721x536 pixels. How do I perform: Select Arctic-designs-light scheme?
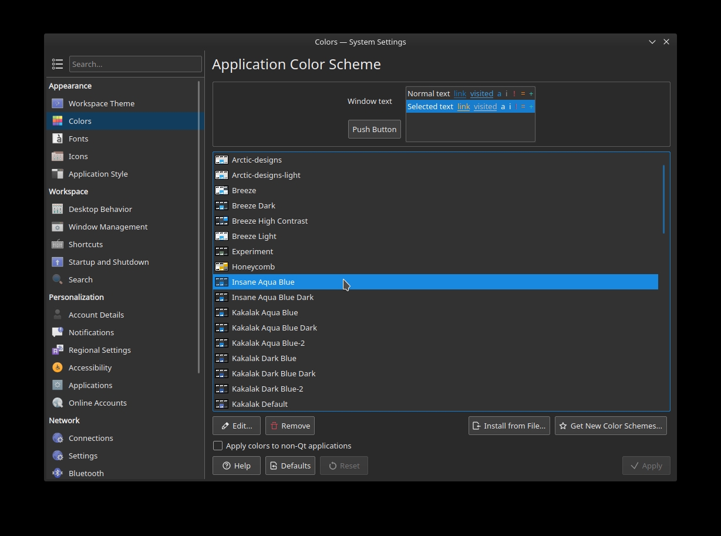coord(435,175)
